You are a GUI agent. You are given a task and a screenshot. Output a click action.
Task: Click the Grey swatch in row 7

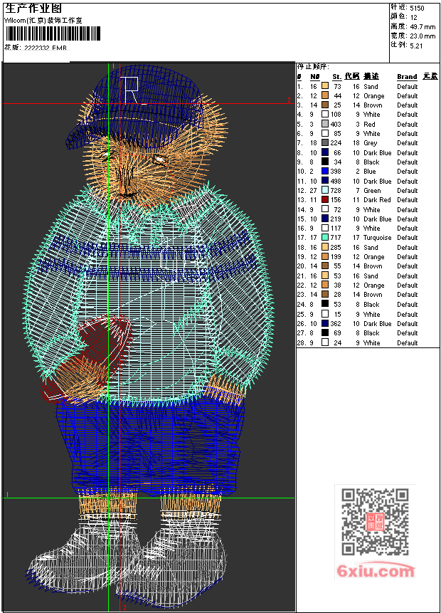tap(325, 142)
